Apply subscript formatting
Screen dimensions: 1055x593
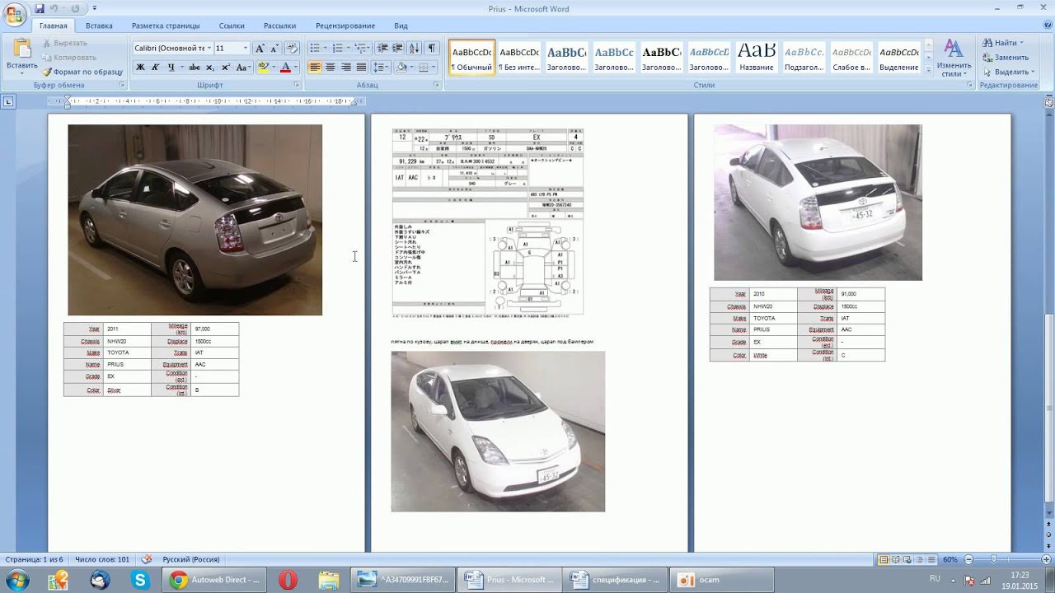(x=210, y=68)
